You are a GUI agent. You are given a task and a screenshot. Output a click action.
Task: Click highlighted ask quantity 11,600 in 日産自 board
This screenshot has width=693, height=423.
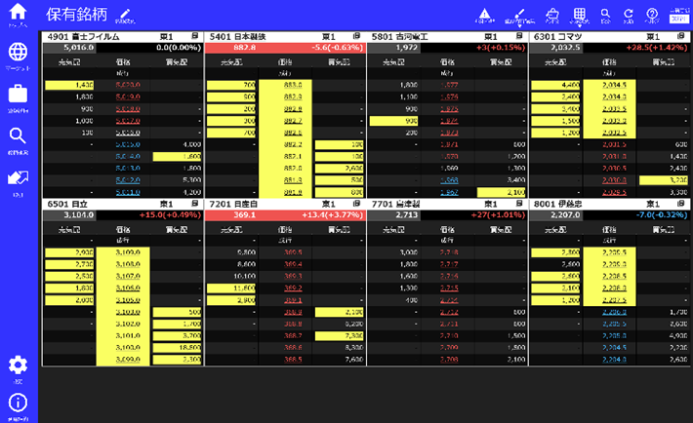[231, 288]
